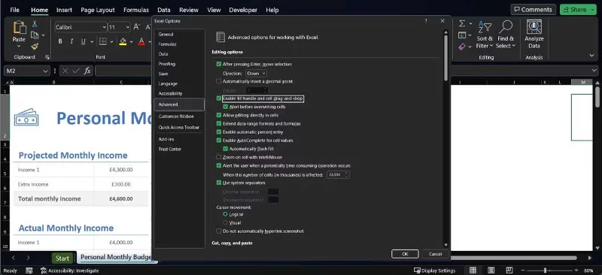Switch to Page Break Preview icon
The height and width of the screenshot is (275, 602).
coord(509,270)
